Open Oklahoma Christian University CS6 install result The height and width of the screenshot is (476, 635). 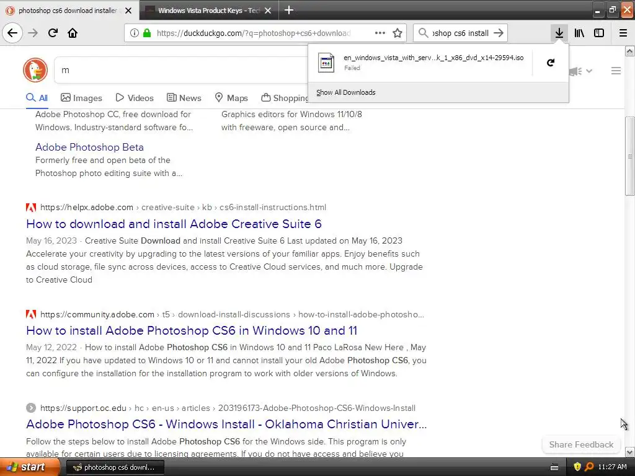point(226,424)
